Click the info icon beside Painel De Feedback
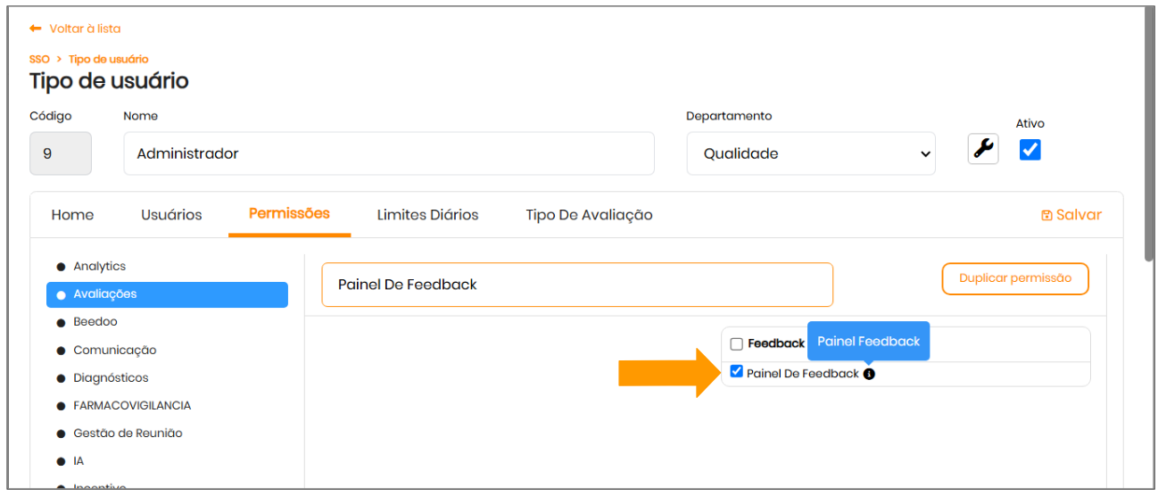 [x=869, y=374]
